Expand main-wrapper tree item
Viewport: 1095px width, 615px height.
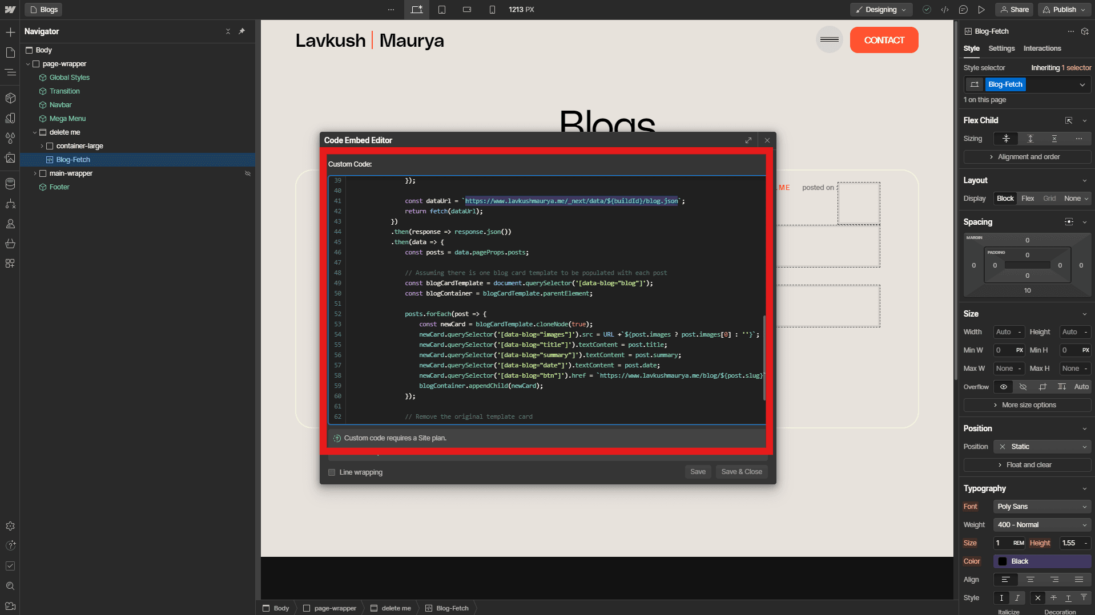(x=35, y=173)
